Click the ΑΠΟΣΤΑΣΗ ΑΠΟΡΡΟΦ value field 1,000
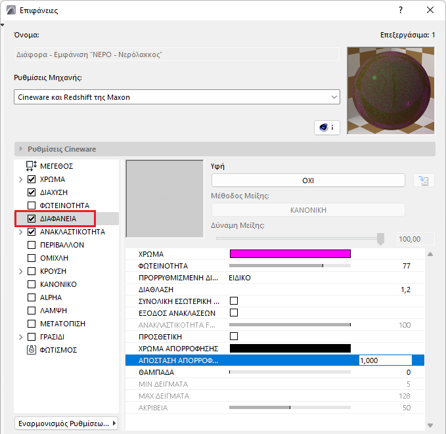Image resolution: width=446 pixels, height=434 pixels. click(x=385, y=360)
